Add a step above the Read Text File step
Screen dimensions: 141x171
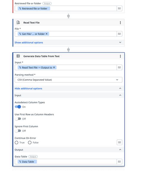tap(68, 16)
